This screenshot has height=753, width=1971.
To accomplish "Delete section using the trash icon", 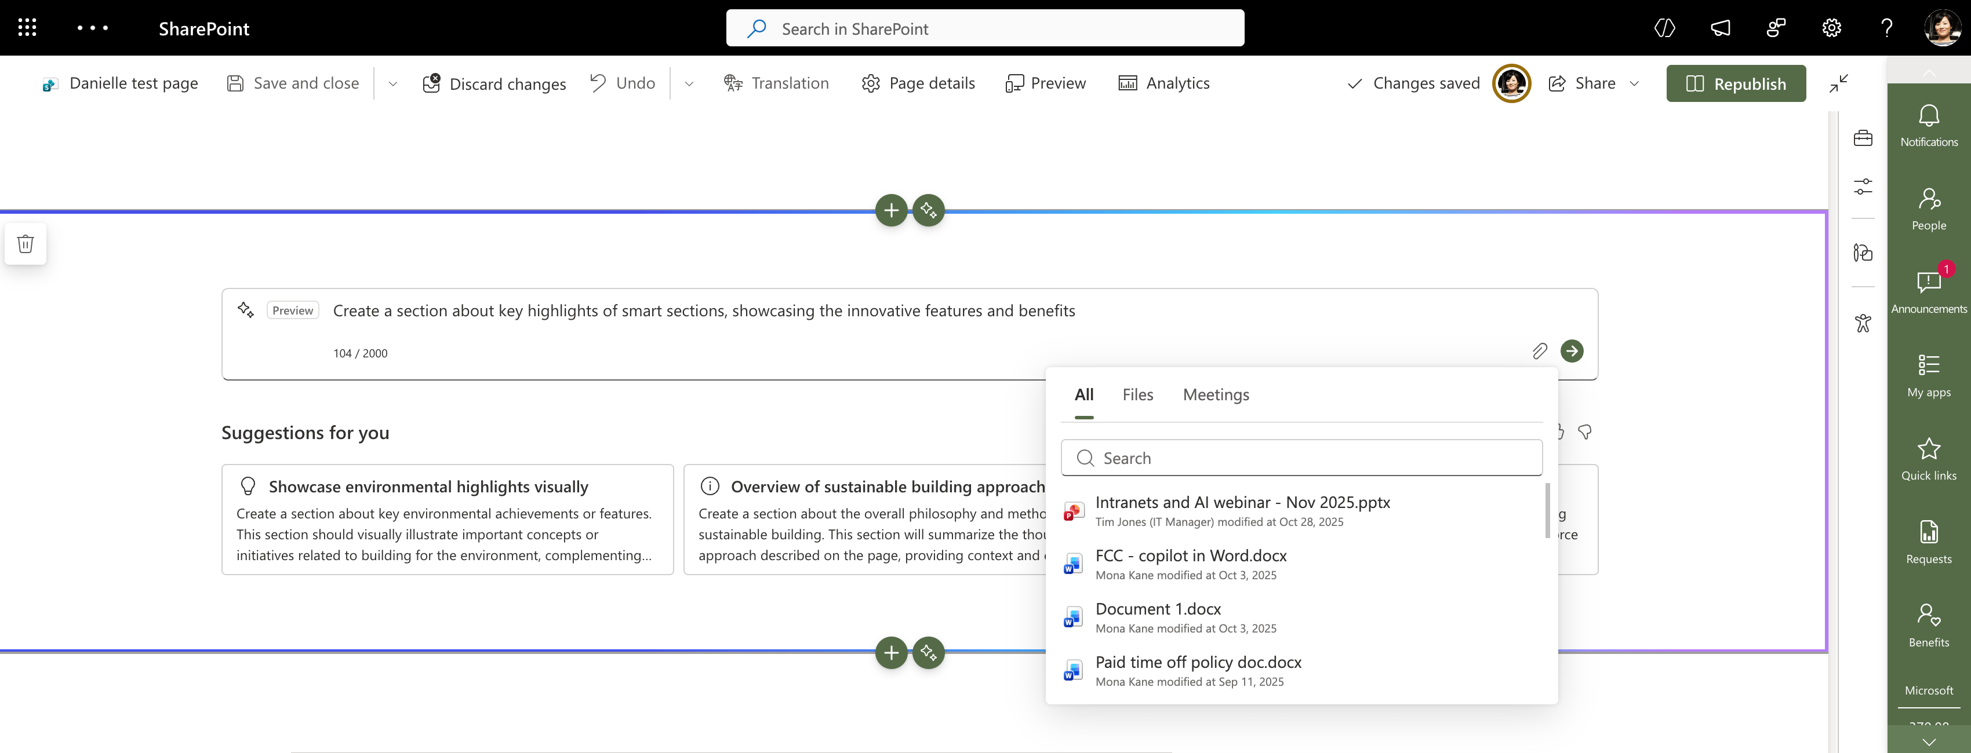I will click(x=26, y=244).
